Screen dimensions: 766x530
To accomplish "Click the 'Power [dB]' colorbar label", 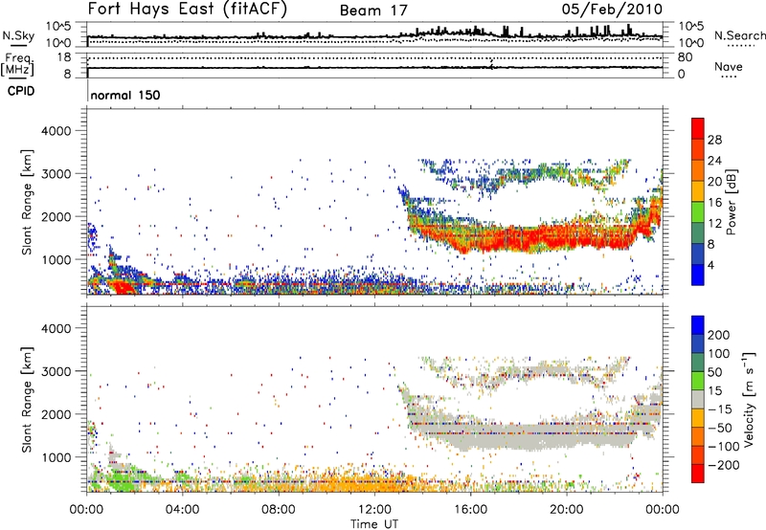I will pyautogui.click(x=732, y=202).
